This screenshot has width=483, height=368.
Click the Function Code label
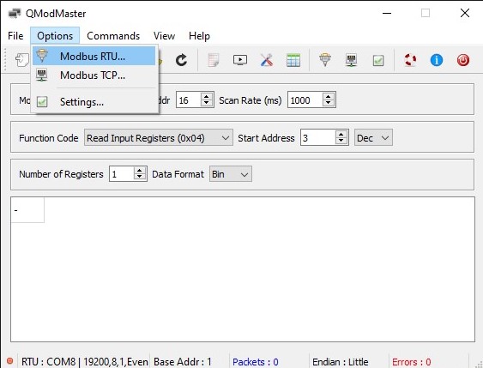pos(49,138)
